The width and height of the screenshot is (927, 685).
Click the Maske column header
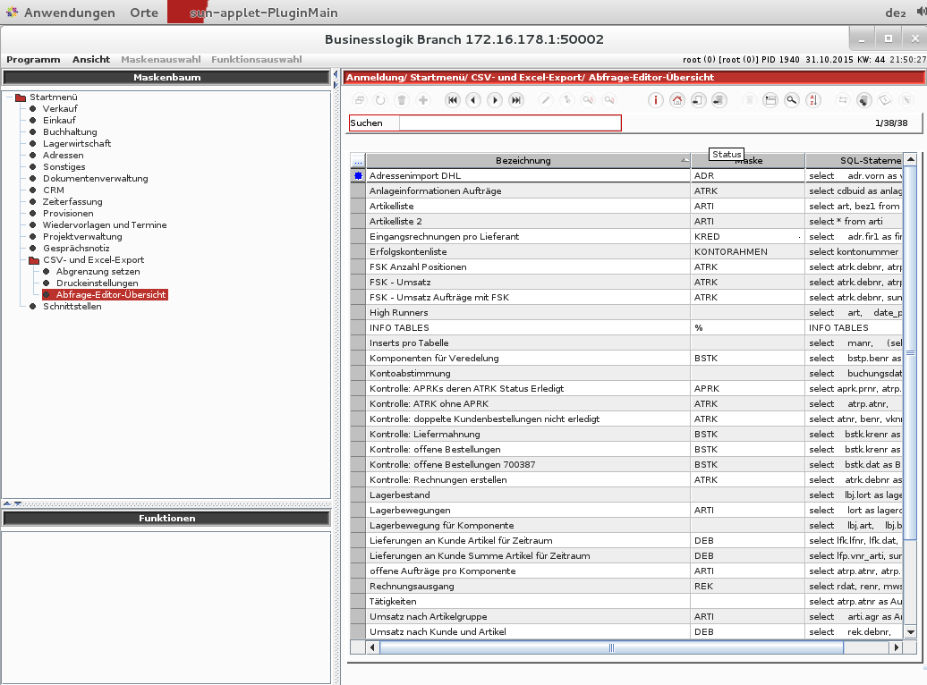[x=748, y=161]
